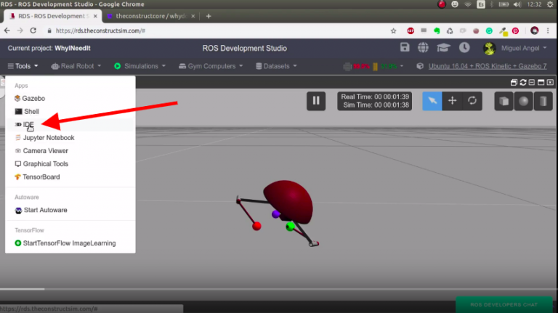Click the simulation window refresh icon

[x=523, y=83]
